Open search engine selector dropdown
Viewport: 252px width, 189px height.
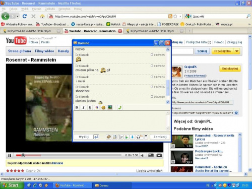[x=188, y=16]
